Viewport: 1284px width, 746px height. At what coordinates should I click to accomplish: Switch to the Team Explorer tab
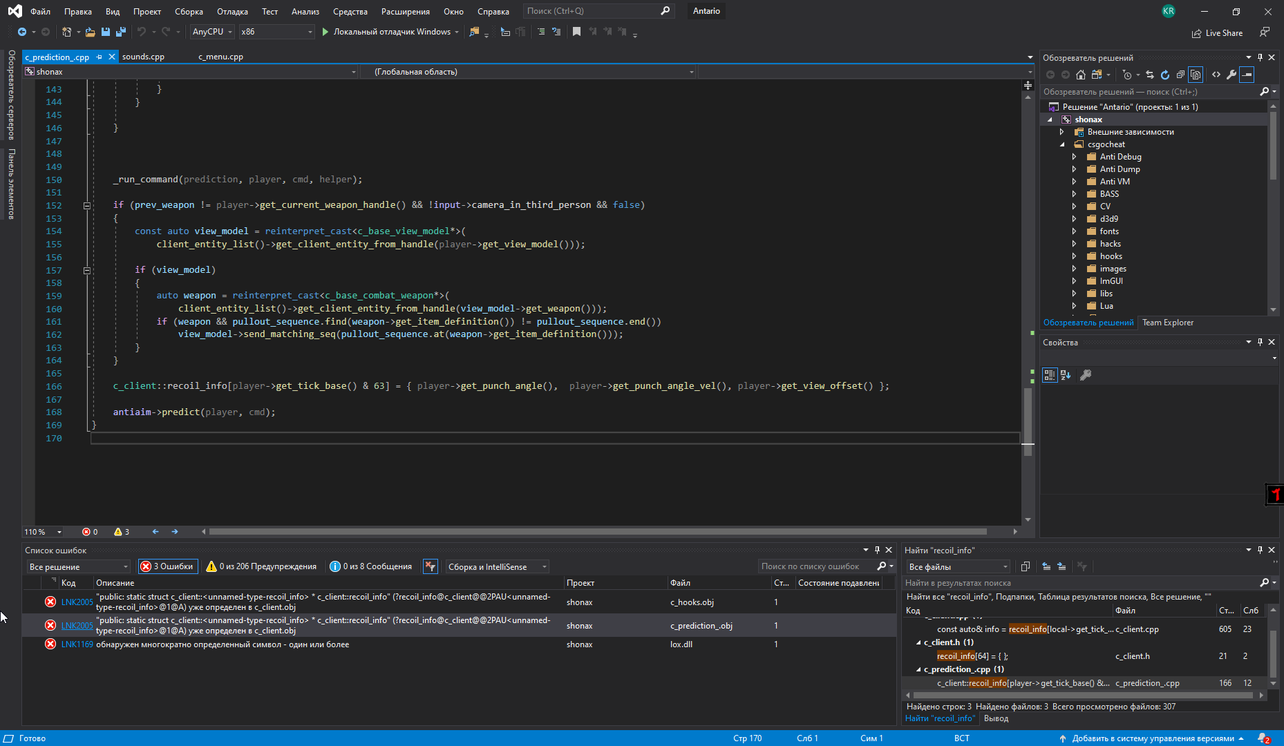point(1168,323)
